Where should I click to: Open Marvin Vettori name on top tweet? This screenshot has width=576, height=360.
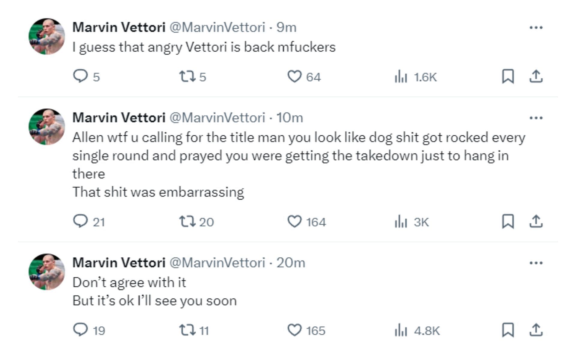(x=119, y=27)
